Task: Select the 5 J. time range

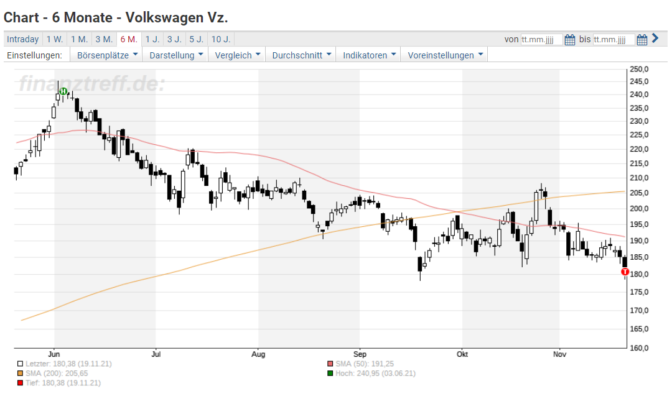Action: coord(197,39)
